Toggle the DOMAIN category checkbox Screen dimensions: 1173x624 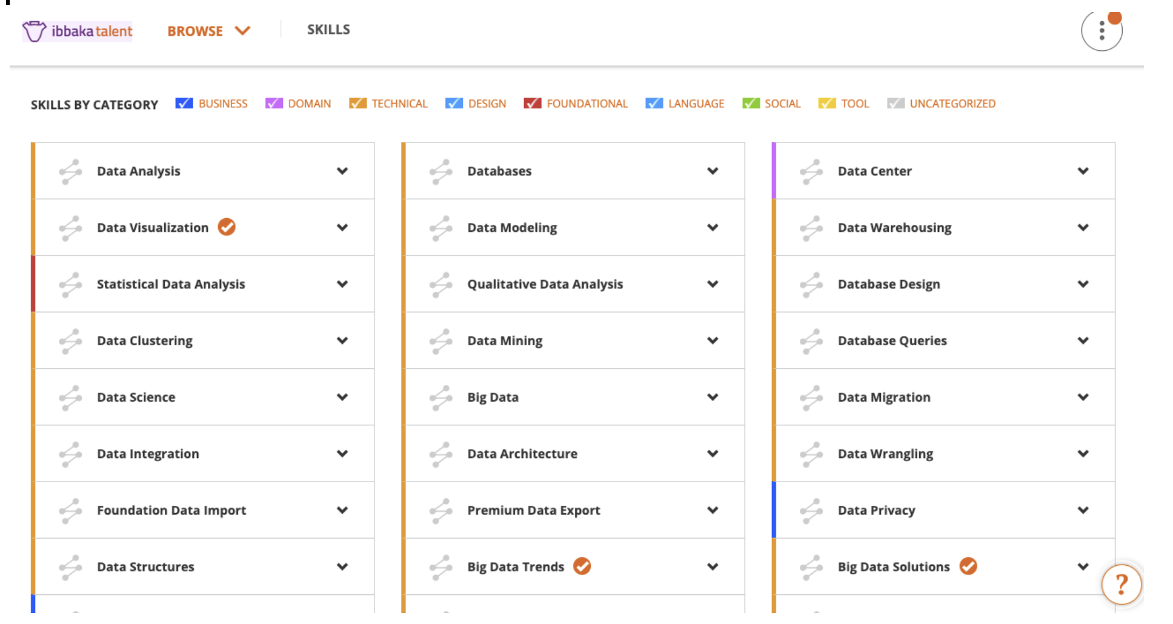[274, 104]
